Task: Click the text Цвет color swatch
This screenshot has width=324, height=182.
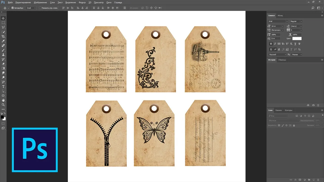Action: point(297,38)
